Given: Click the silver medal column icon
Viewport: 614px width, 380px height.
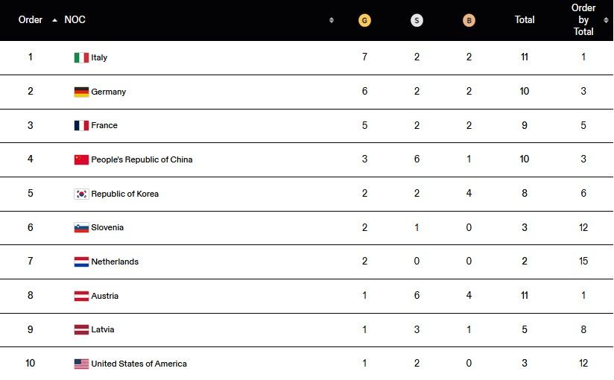Looking at the screenshot, I should tap(417, 20).
